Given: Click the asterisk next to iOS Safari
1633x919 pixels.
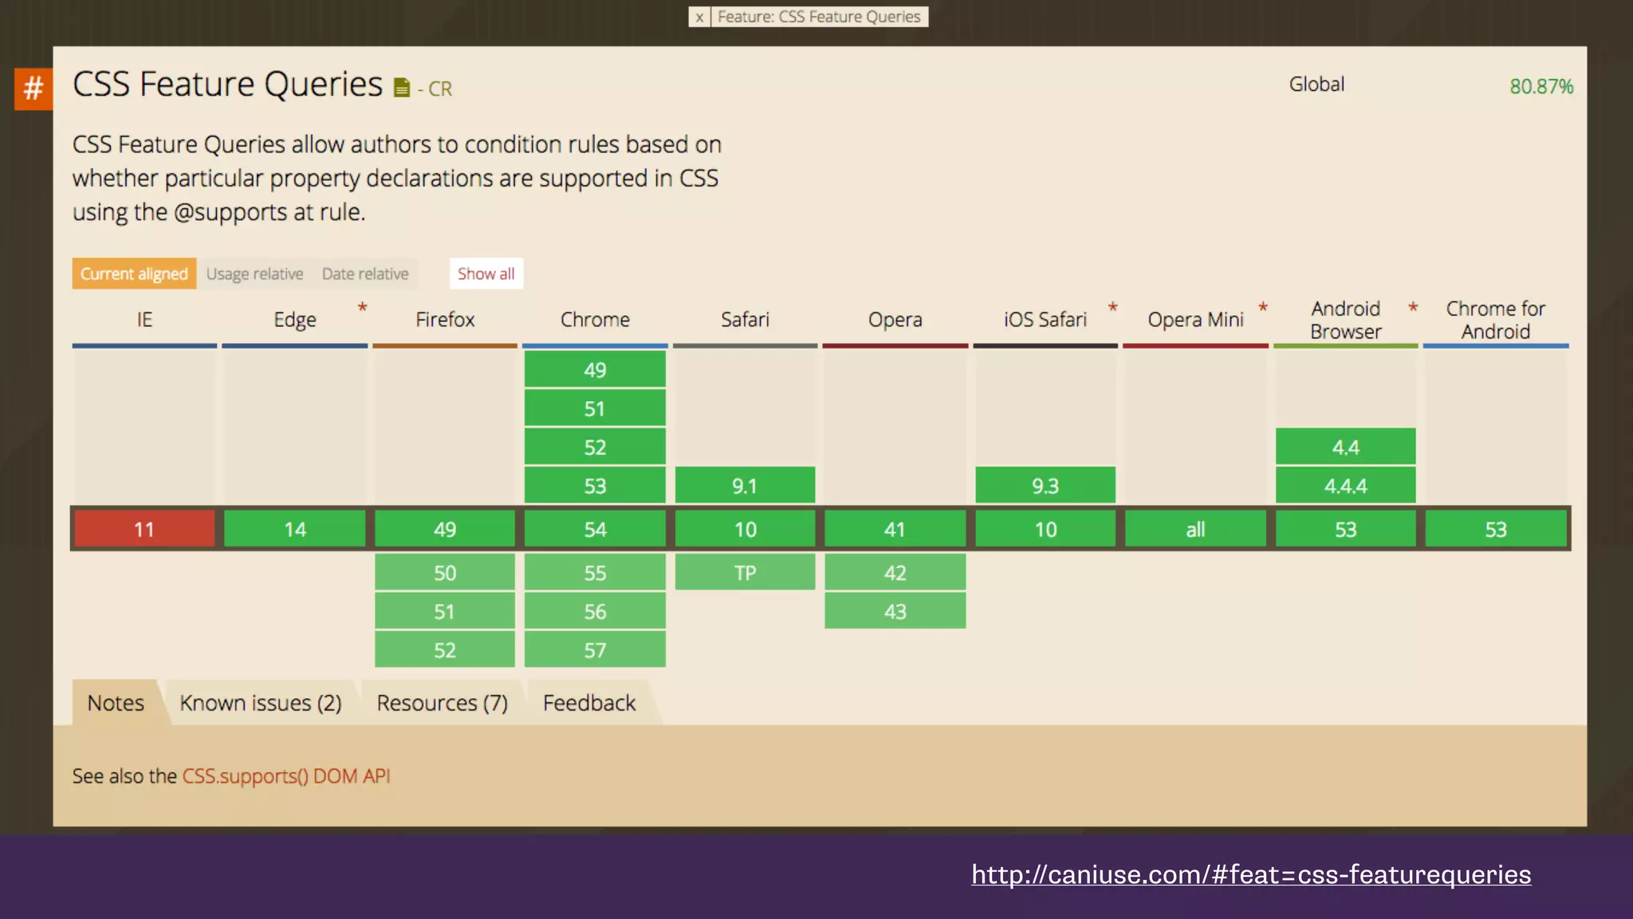Looking at the screenshot, I should (1112, 308).
